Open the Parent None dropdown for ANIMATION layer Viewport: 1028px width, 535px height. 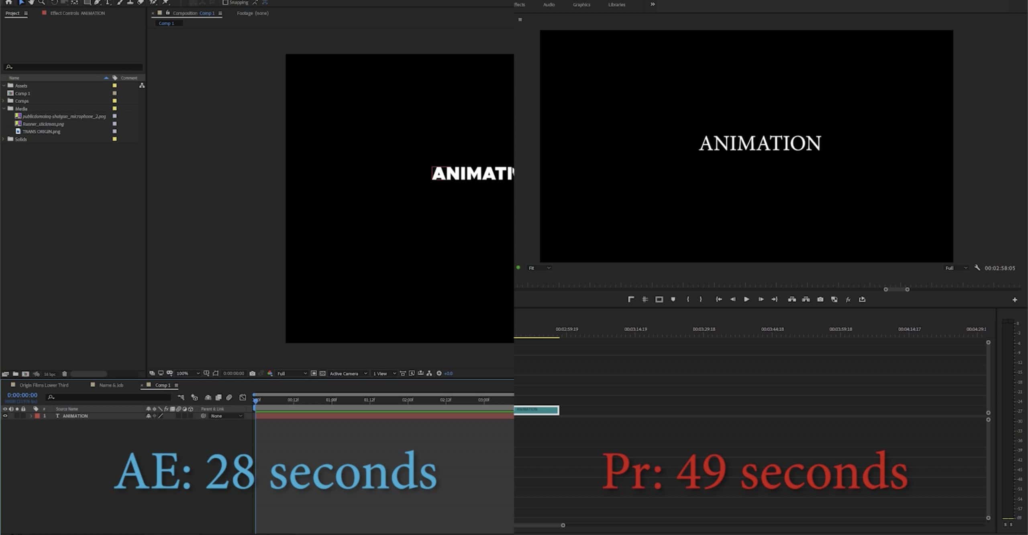[226, 416]
